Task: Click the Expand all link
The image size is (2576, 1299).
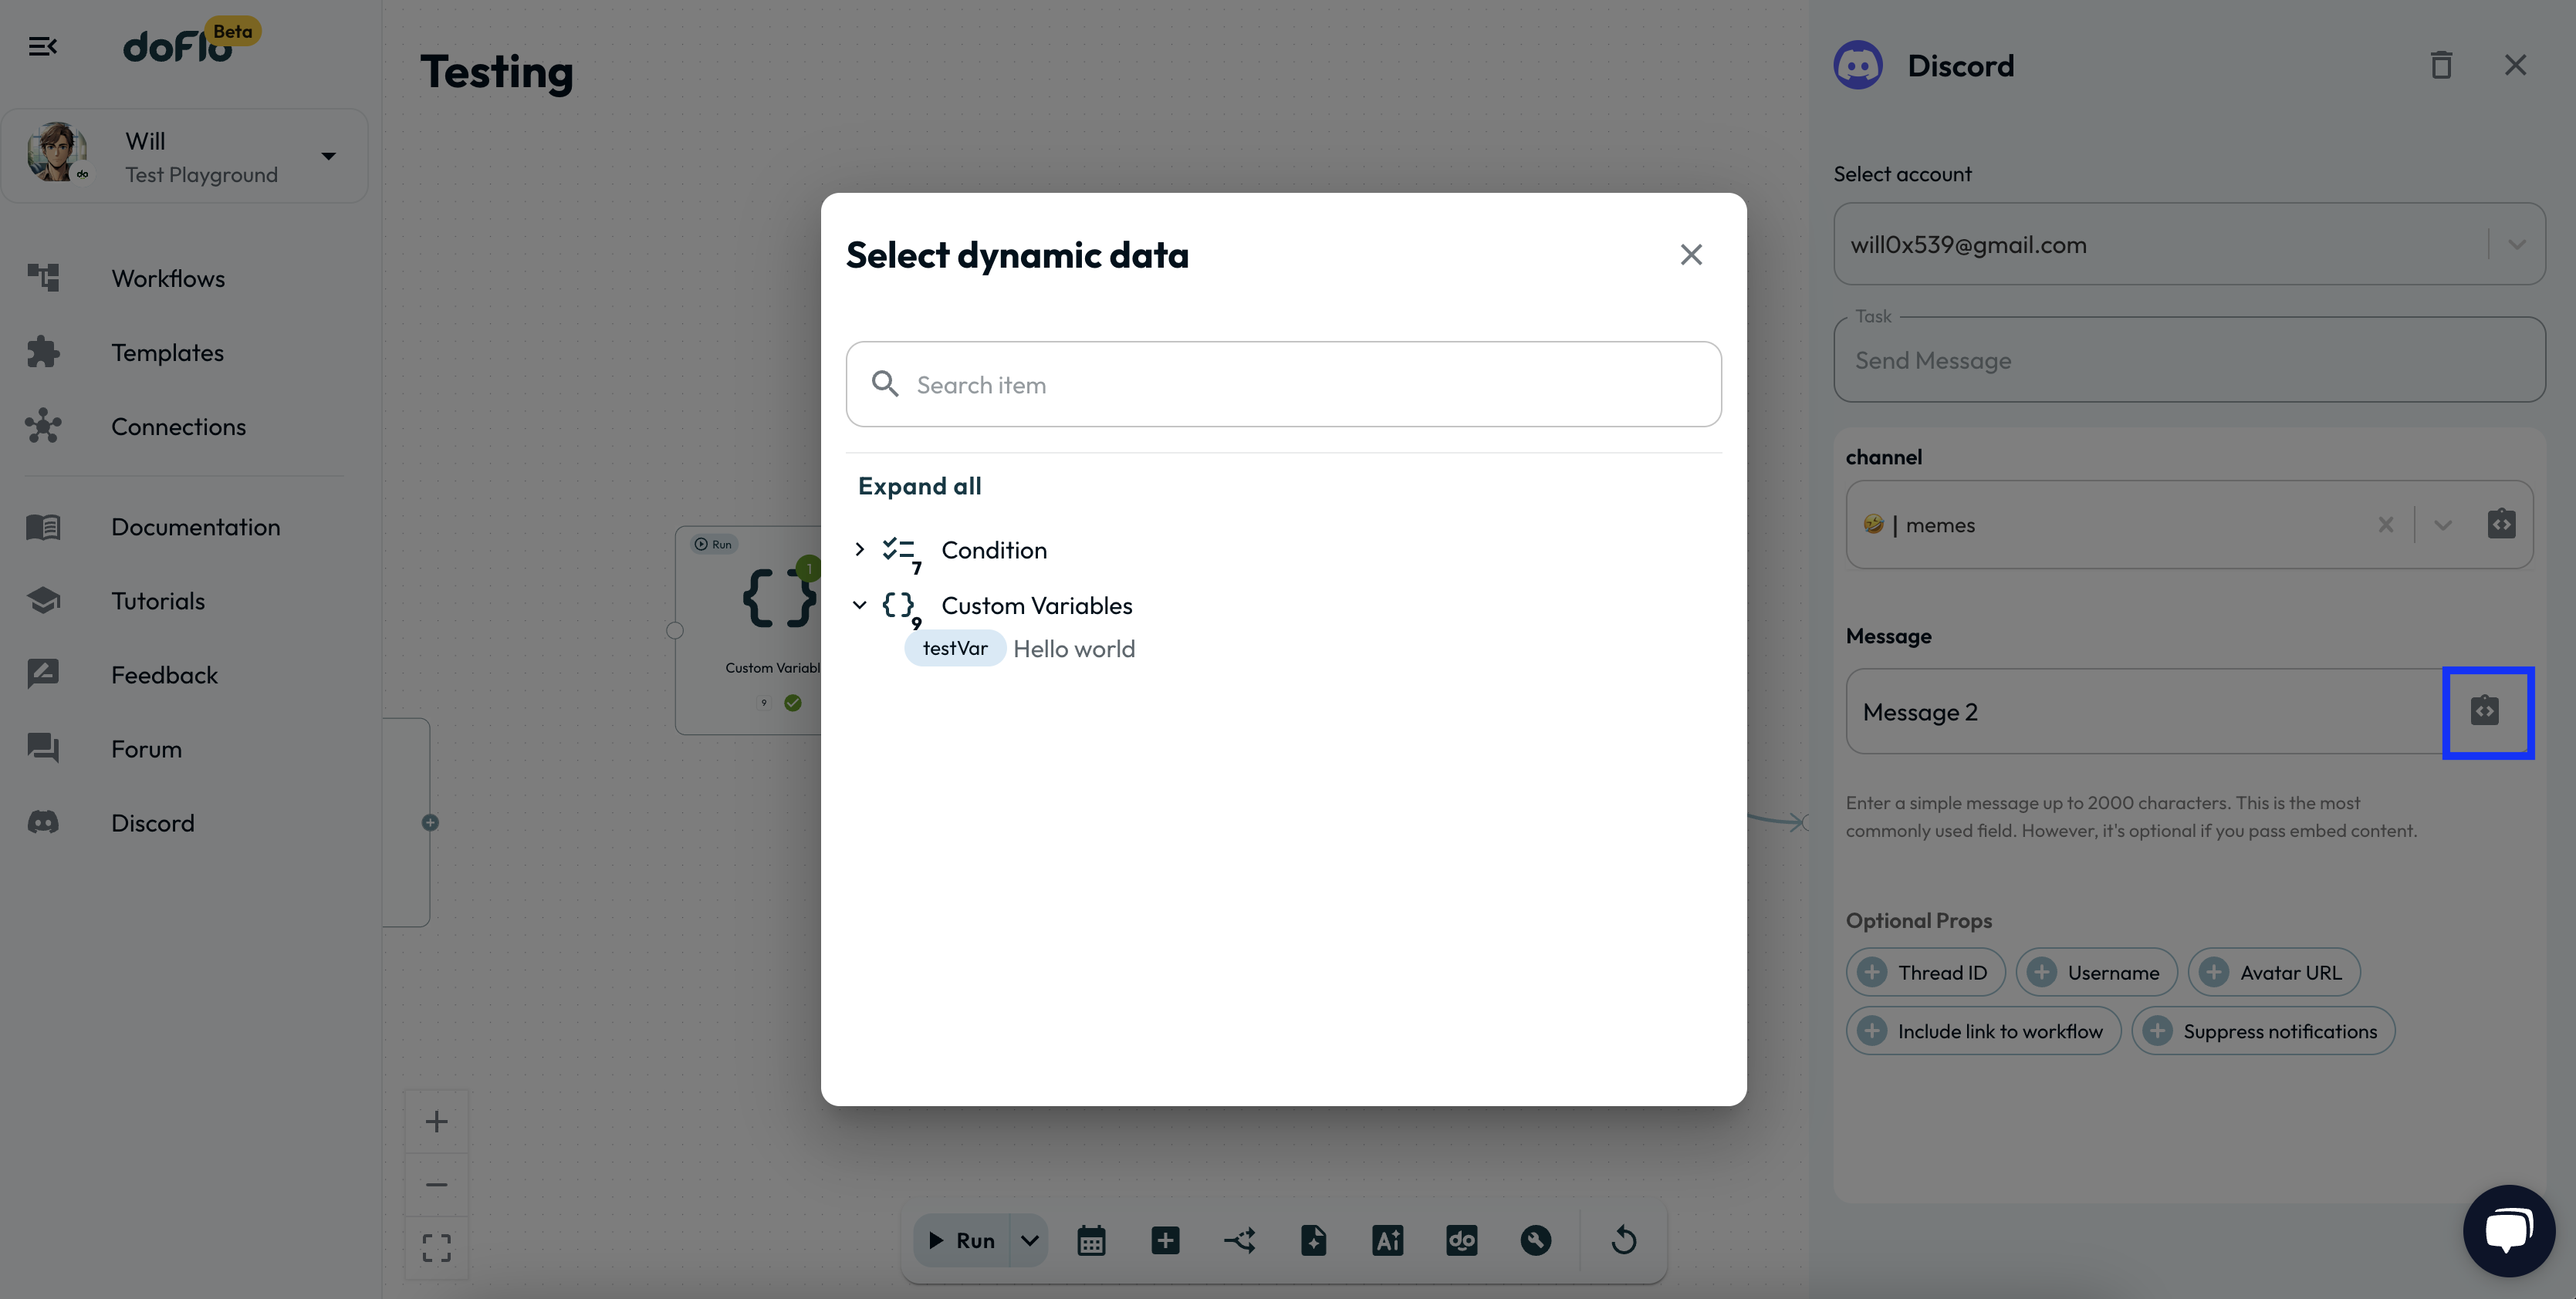Action: click(x=919, y=487)
